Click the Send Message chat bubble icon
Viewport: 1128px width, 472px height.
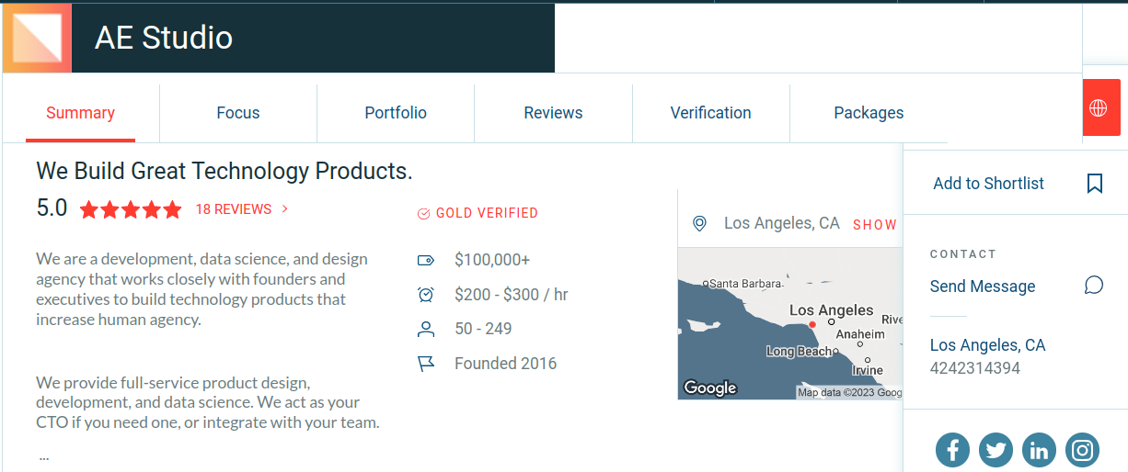[1094, 286]
